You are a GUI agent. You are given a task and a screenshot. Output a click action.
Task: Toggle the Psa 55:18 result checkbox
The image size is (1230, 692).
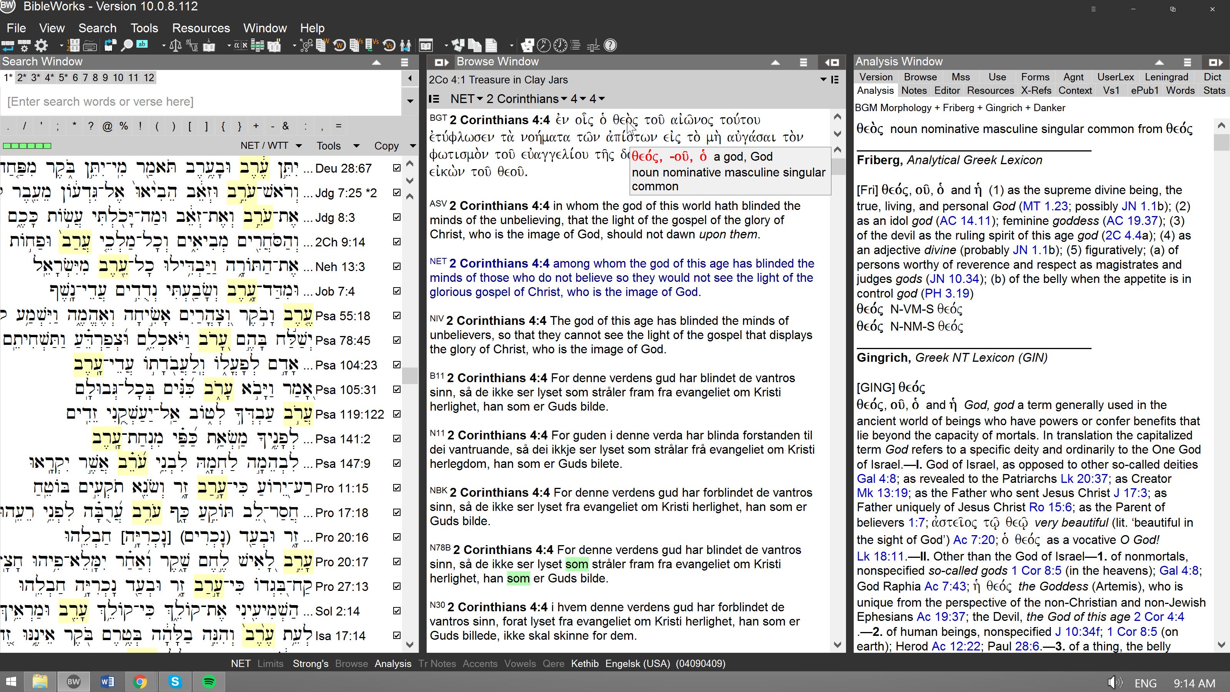point(396,316)
